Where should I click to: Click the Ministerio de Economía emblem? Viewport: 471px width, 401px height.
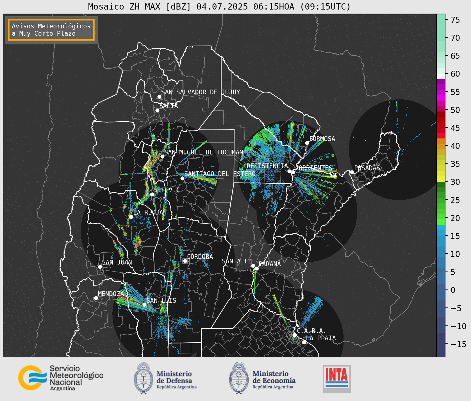click(x=239, y=378)
